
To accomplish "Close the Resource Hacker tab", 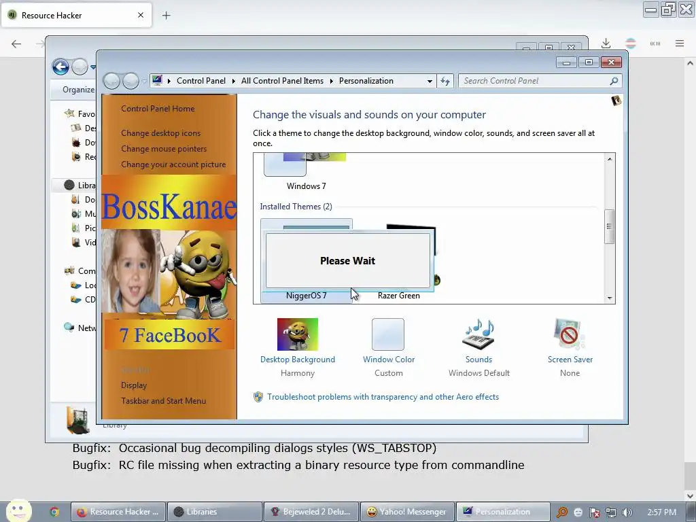I will click(x=141, y=15).
